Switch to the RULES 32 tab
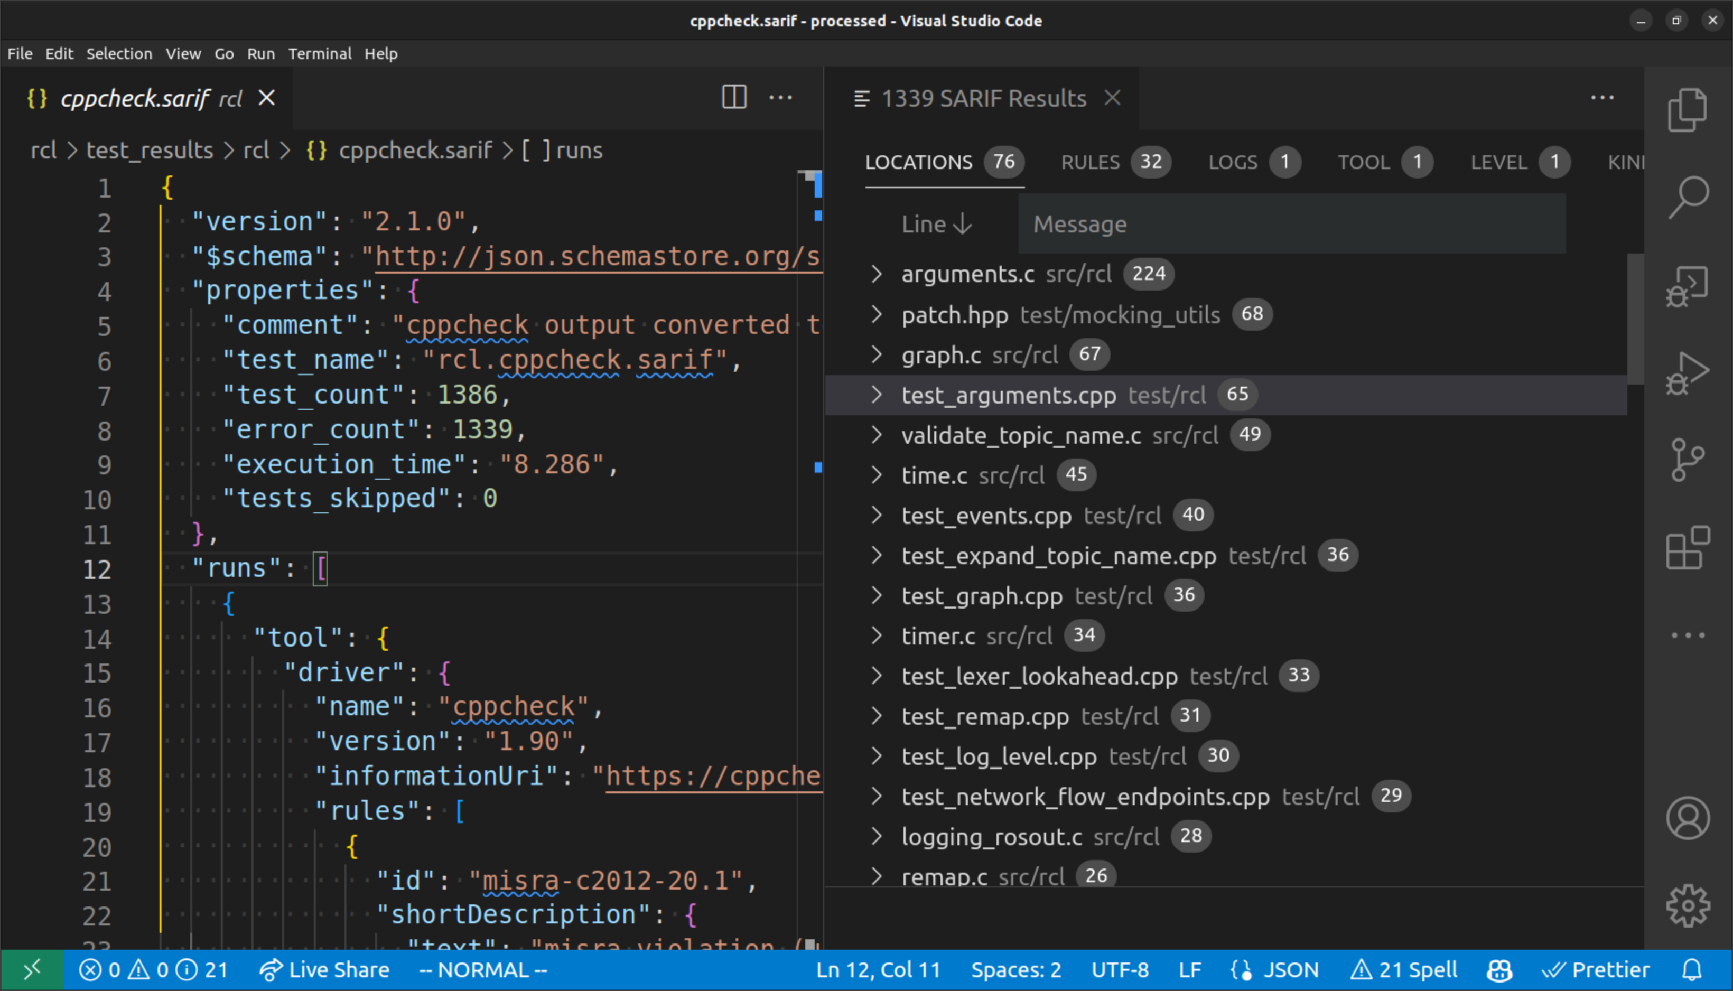This screenshot has height=991, width=1733. pos(1106,162)
